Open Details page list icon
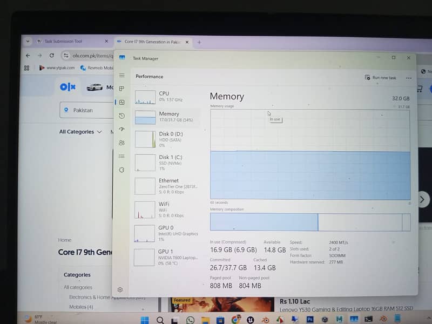 coord(122,156)
